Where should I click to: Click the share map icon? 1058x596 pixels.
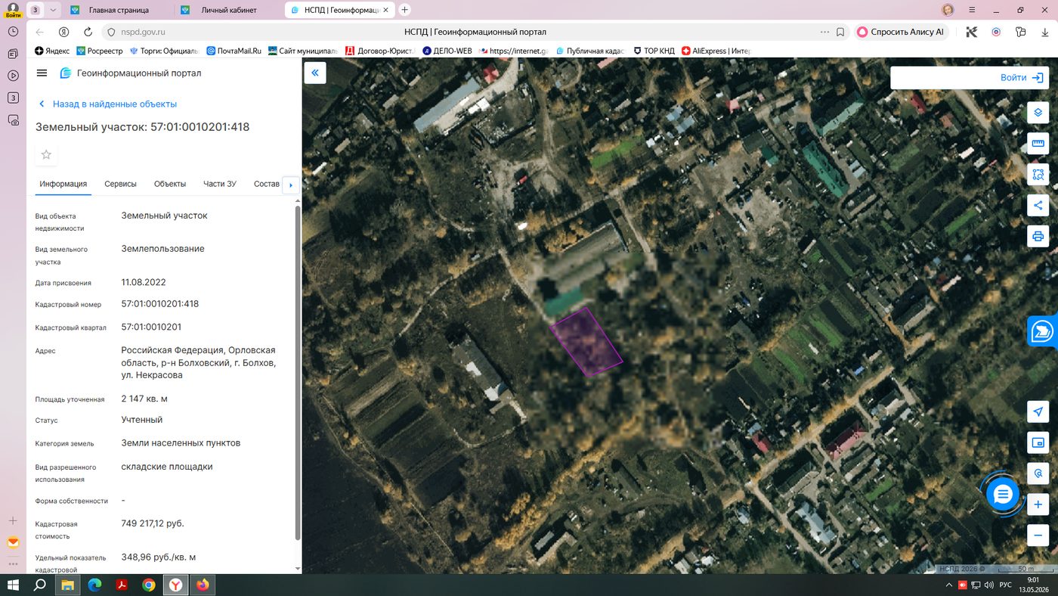point(1038,205)
